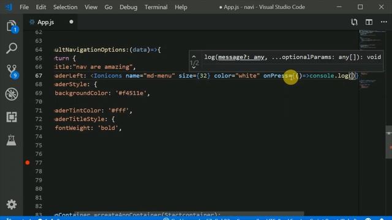Click 'fontWeight' property on line 73
This screenshot has width=392, height=220.
pos(72,128)
